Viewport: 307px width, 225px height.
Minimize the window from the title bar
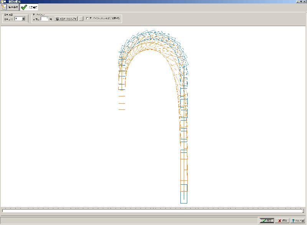[x=298, y=2]
